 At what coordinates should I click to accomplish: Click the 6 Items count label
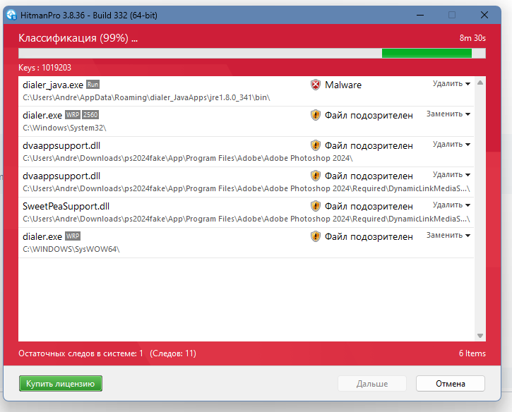tap(472, 353)
